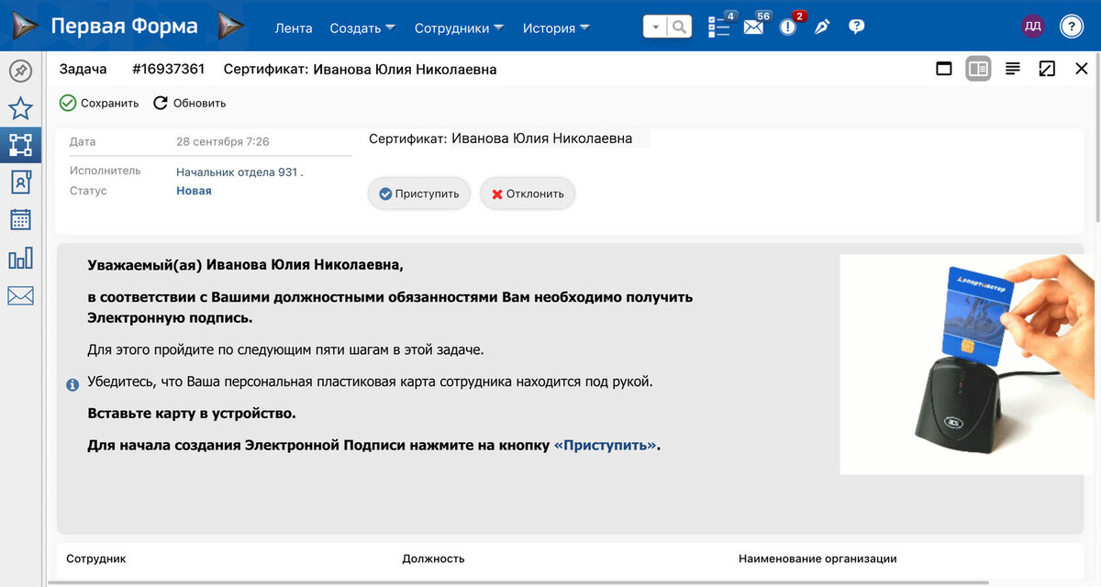The width and height of the screenshot is (1101, 587).
Task: Open messages showing badge 56
Action: 753,27
